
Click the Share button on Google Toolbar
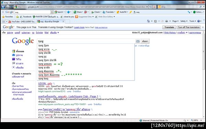click(x=78, y=12)
